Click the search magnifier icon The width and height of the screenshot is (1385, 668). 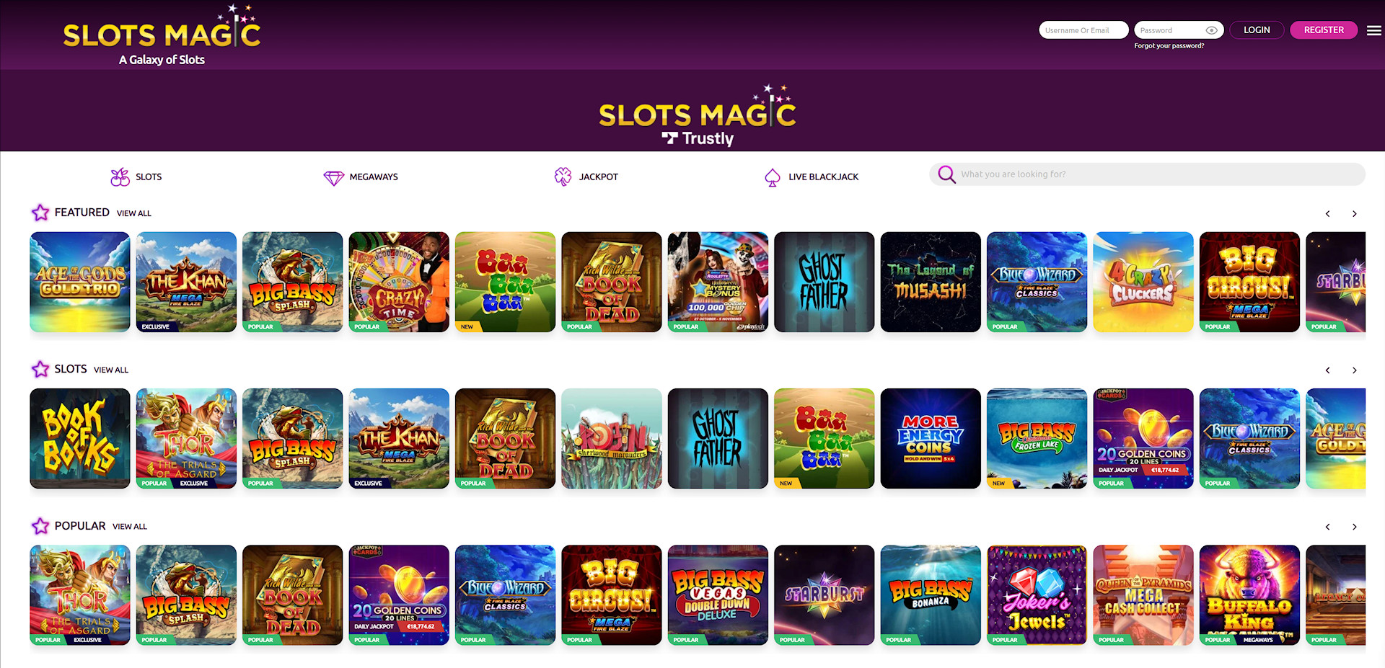(946, 174)
